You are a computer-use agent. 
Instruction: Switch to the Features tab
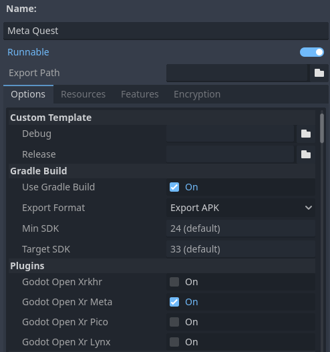(x=140, y=94)
